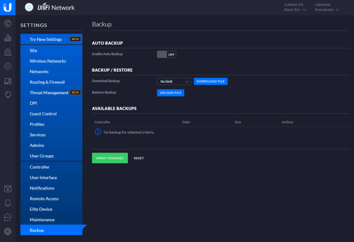Click the Ubiquiti logo icon
Viewport: 354px width, 242px height.
tap(8, 8)
